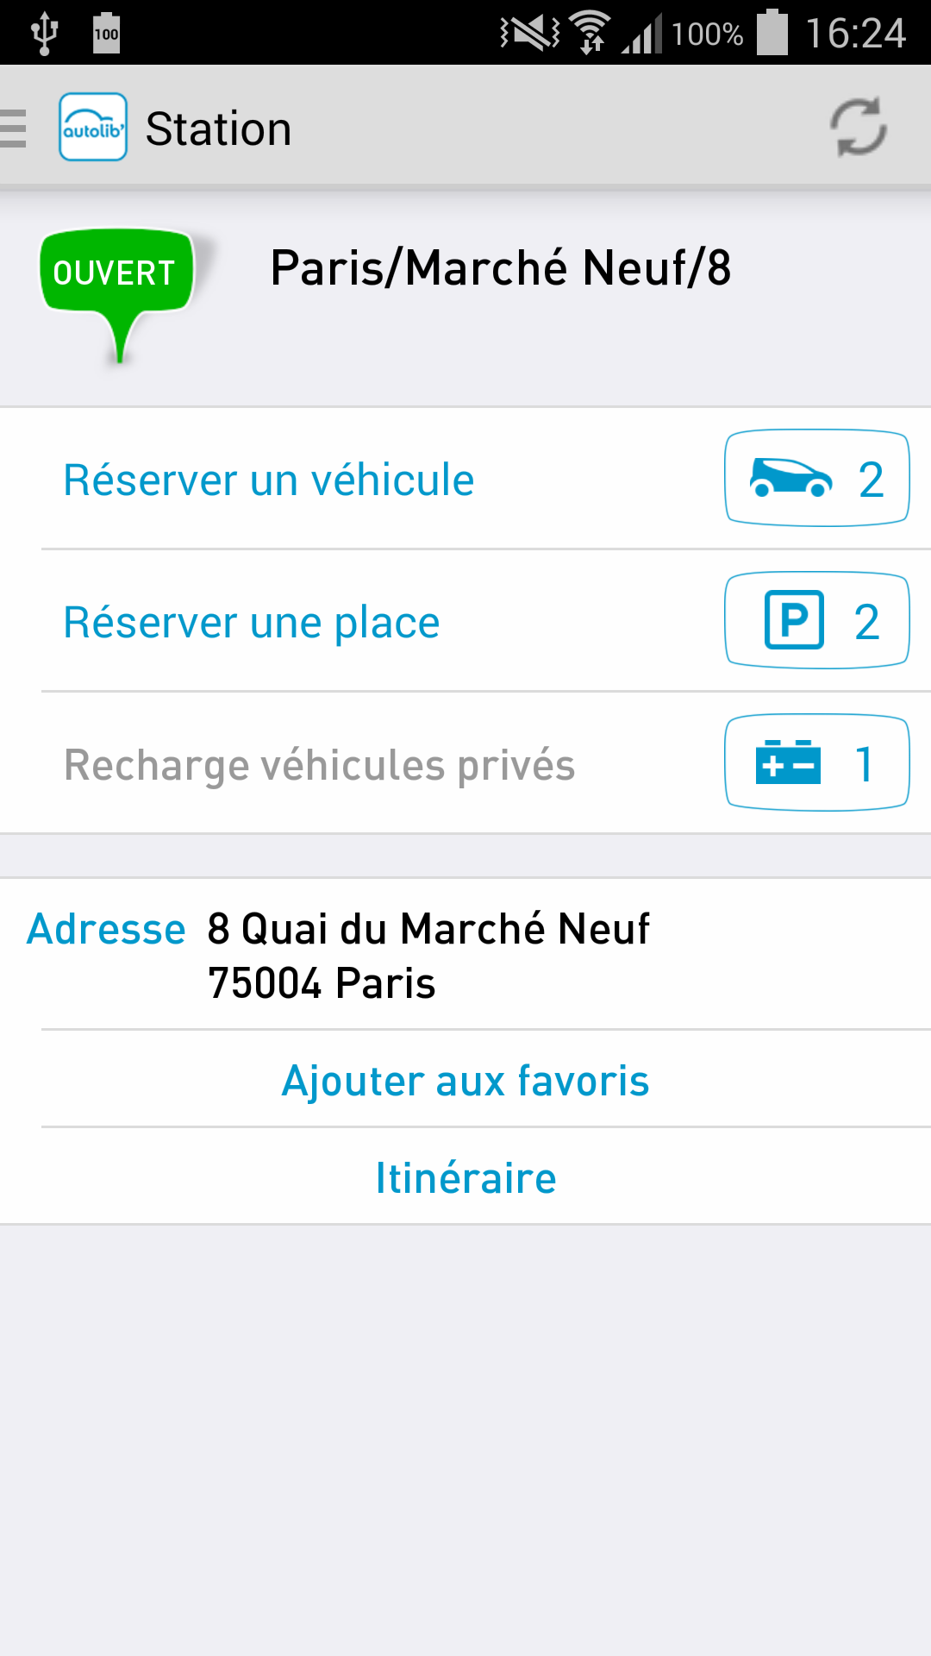Tap the Adresse label
Image resolution: width=931 pixels, height=1656 pixels.
pos(106,929)
